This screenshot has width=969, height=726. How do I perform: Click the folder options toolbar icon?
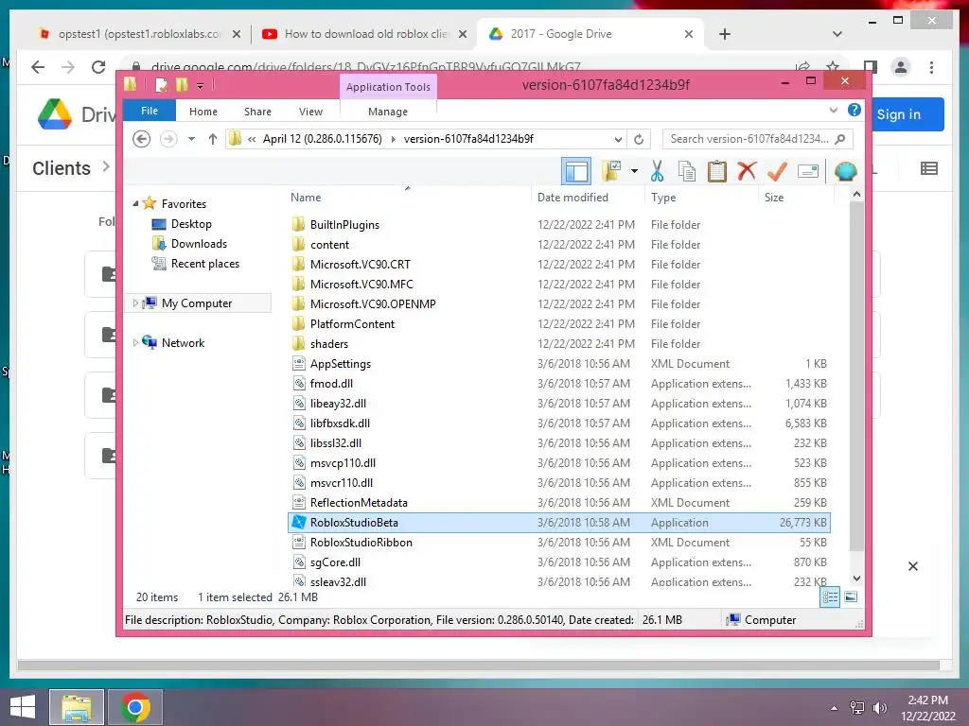pyautogui.click(x=612, y=171)
